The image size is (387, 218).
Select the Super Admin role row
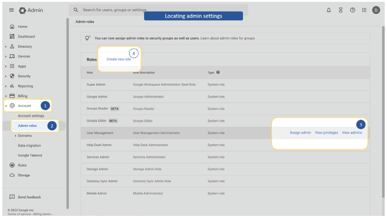[225, 84]
